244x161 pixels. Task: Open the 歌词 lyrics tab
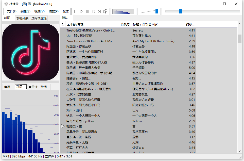pos(44,87)
